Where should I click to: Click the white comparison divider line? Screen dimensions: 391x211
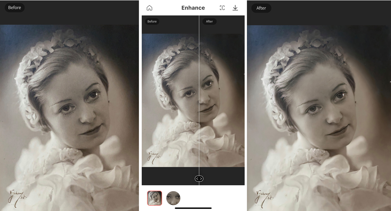[x=199, y=104]
